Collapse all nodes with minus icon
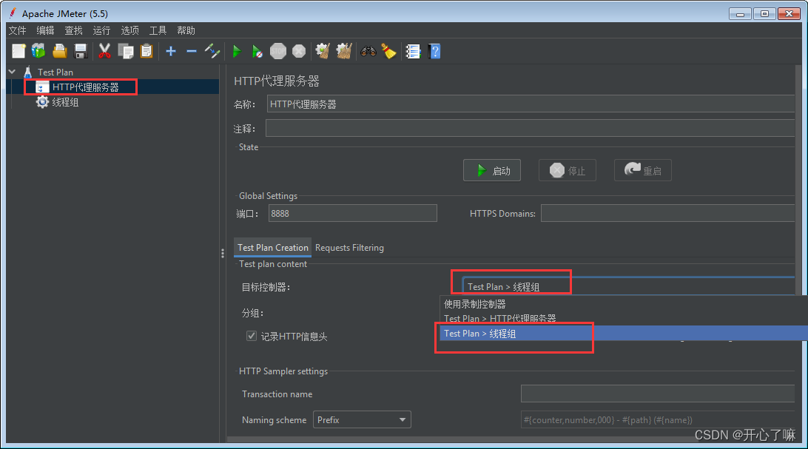The image size is (808, 449). [192, 51]
